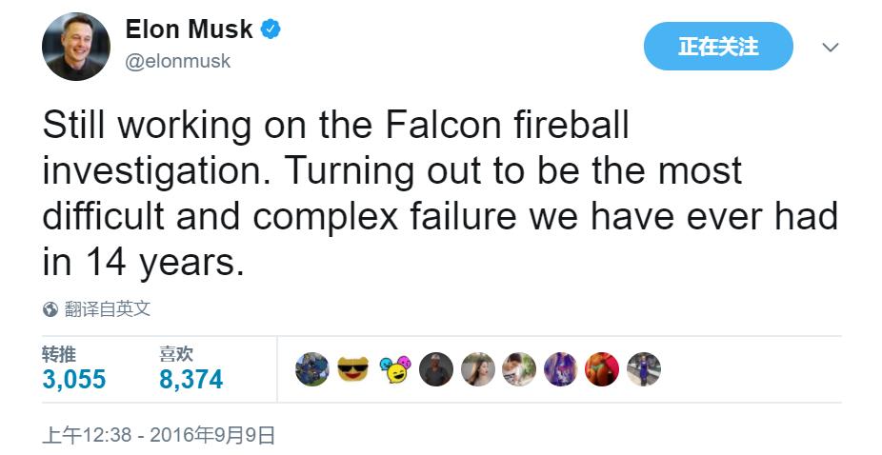Click the tweet text about Falcon fireball
882x455 pixels.
tap(438, 194)
